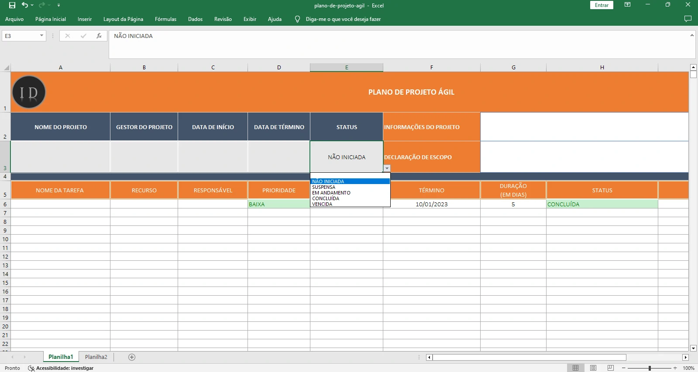Click the Insert Function fx icon

[x=99, y=36]
